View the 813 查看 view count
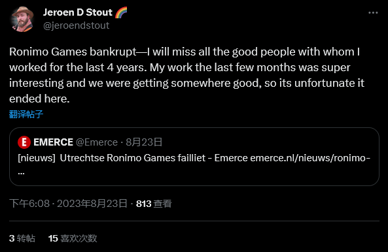The height and width of the screenshot is (252, 388). (x=154, y=204)
